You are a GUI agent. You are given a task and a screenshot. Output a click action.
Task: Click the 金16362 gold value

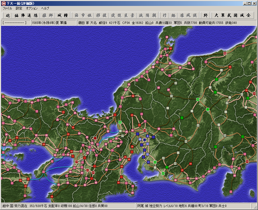click(137, 23)
